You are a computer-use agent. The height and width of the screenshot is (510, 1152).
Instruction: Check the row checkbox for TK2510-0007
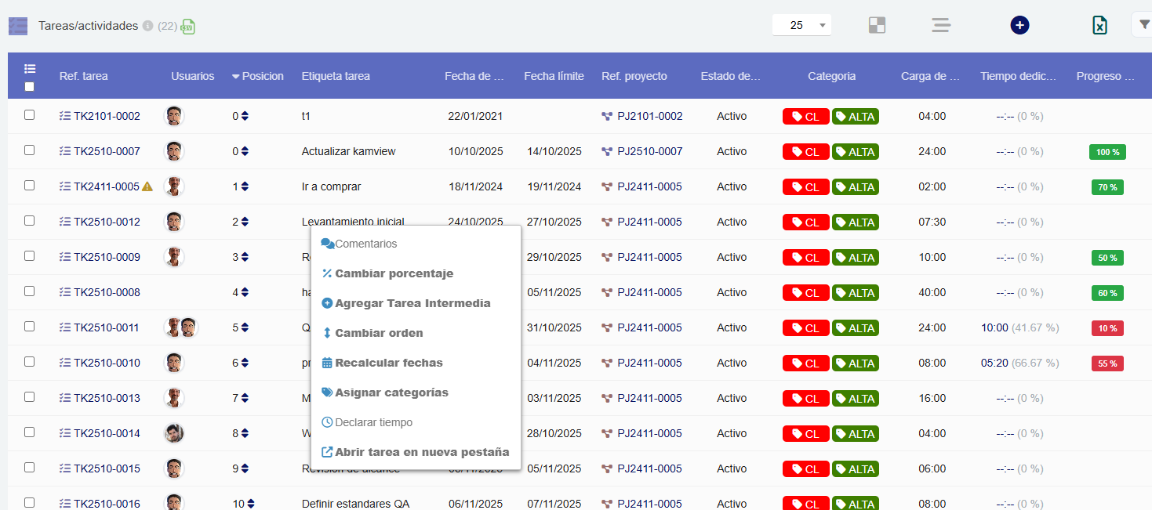pyautogui.click(x=29, y=151)
